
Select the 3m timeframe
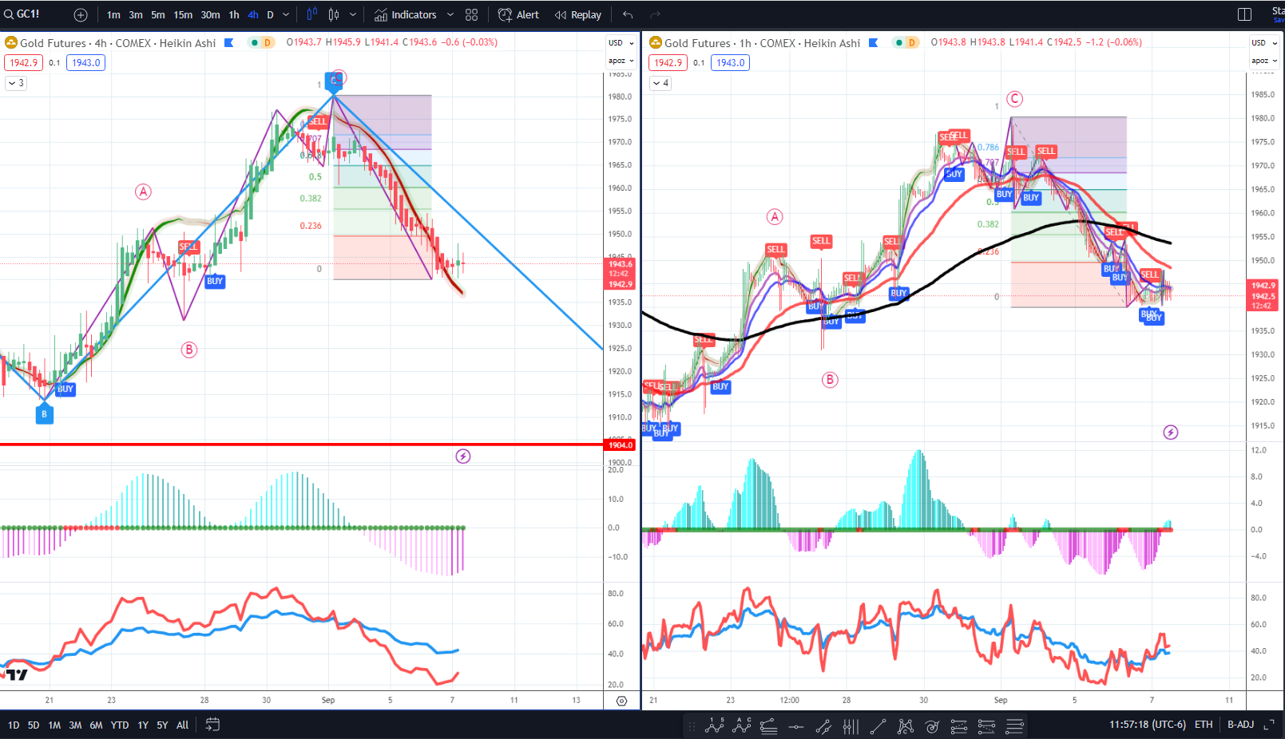136,14
